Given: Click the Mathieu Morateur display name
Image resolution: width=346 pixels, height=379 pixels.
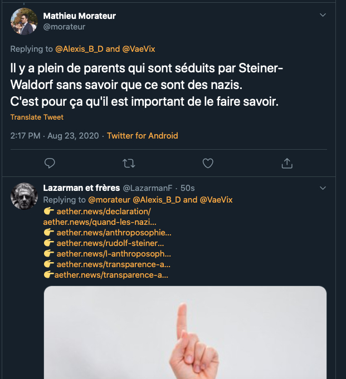Looking at the screenshot, I should pos(80,16).
